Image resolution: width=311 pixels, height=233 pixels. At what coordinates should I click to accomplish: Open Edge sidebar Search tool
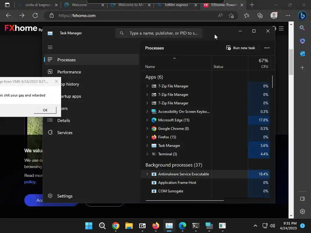point(302,28)
